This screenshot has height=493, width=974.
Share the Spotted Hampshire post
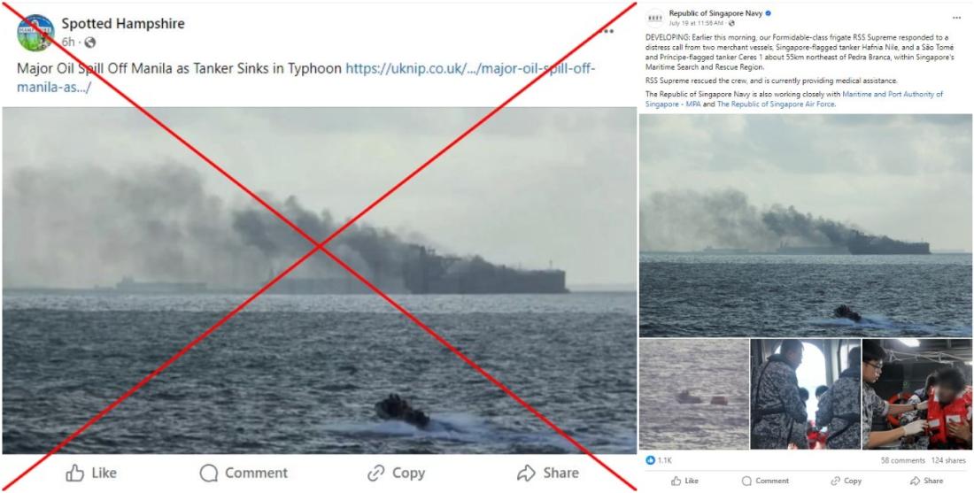pos(547,474)
